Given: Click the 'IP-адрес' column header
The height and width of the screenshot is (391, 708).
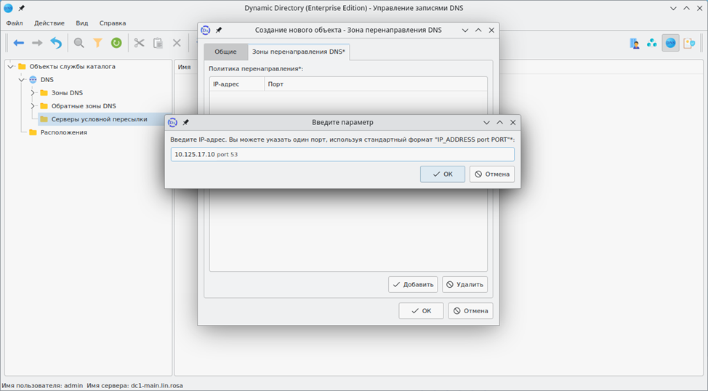Looking at the screenshot, I should 237,84.
